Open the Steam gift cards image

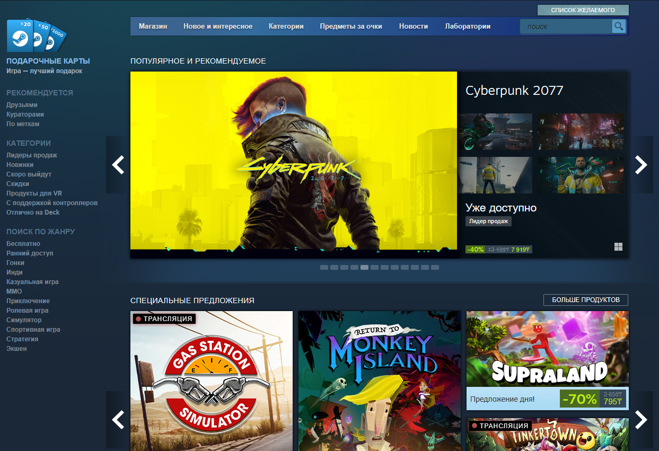tap(37, 36)
